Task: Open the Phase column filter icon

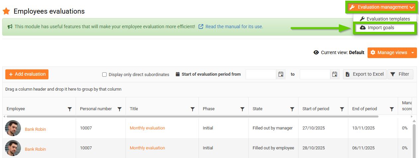Action: tap(242, 109)
